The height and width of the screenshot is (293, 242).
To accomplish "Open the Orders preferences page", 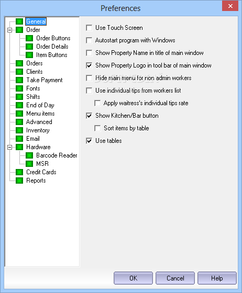I will coord(35,63).
